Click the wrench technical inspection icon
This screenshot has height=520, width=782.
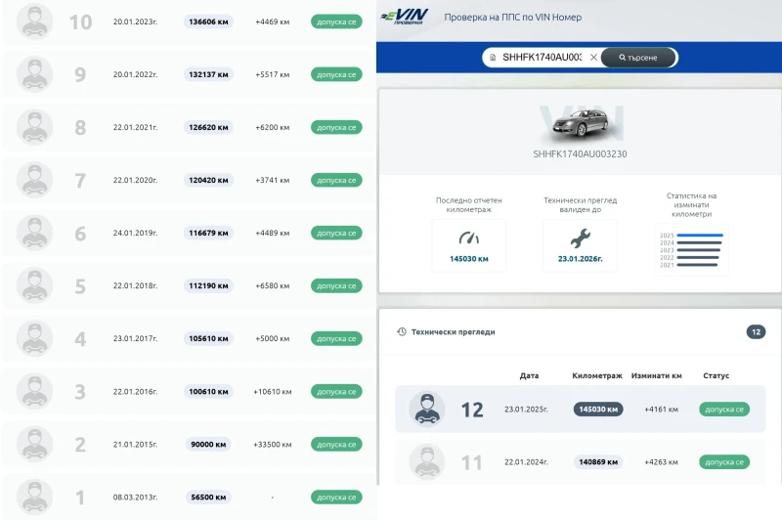click(580, 238)
